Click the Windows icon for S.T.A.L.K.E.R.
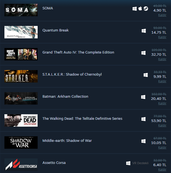The height and width of the screenshot is (173, 171). click(x=146, y=75)
